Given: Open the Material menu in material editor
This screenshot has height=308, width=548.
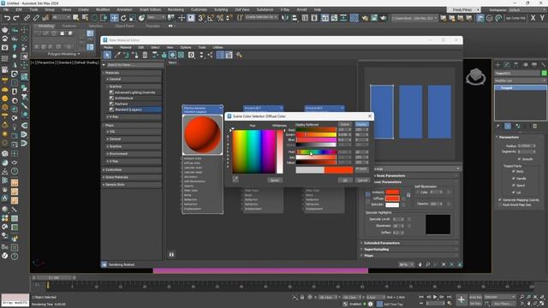Looking at the screenshot, I should 126,47.
